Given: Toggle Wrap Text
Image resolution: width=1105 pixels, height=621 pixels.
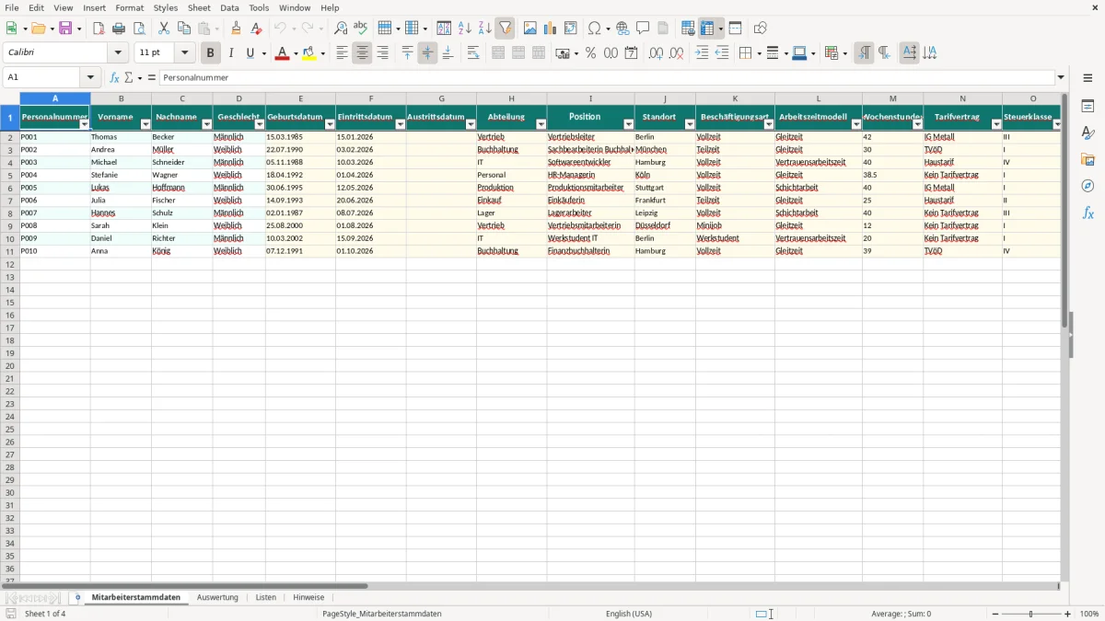Looking at the screenshot, I should 473,53.
